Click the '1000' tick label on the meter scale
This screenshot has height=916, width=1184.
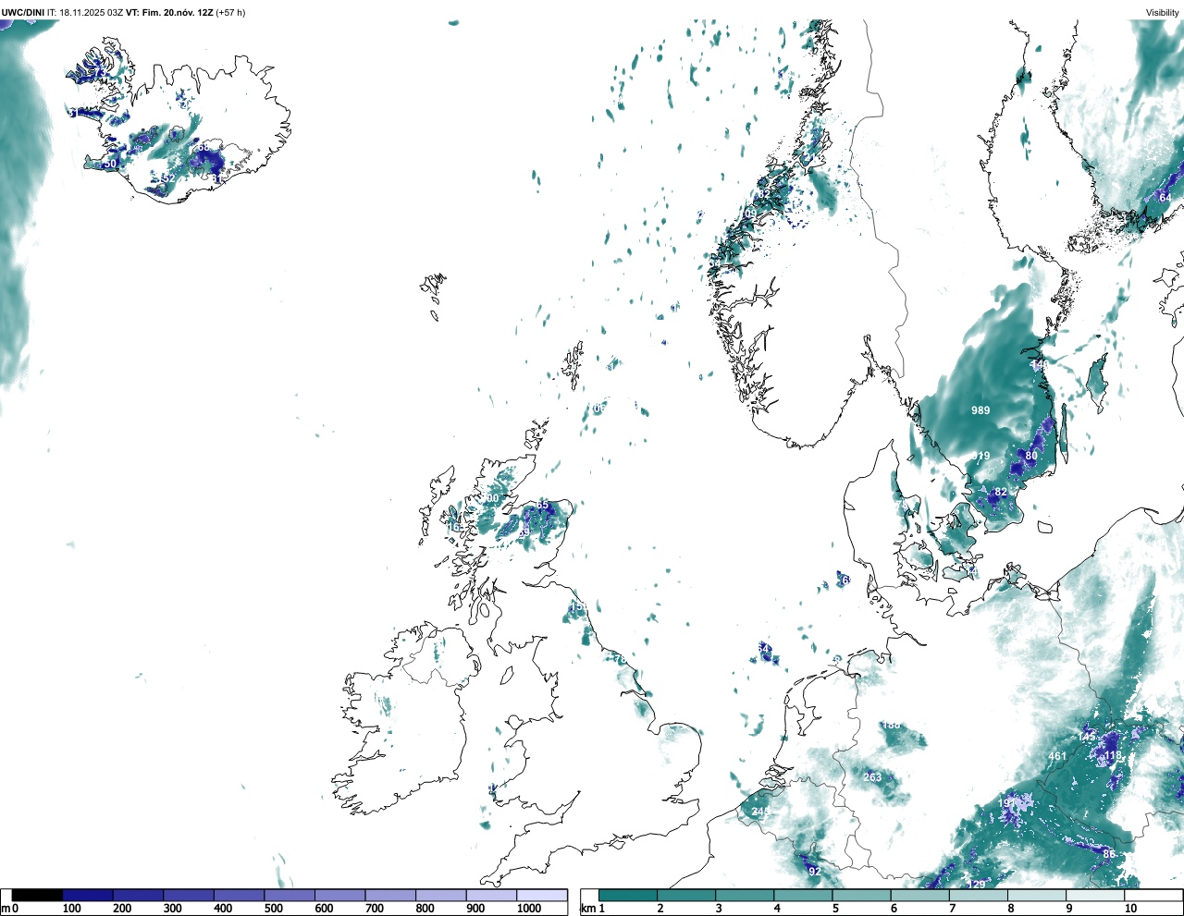pyautogui.click(x=529, y=909)
